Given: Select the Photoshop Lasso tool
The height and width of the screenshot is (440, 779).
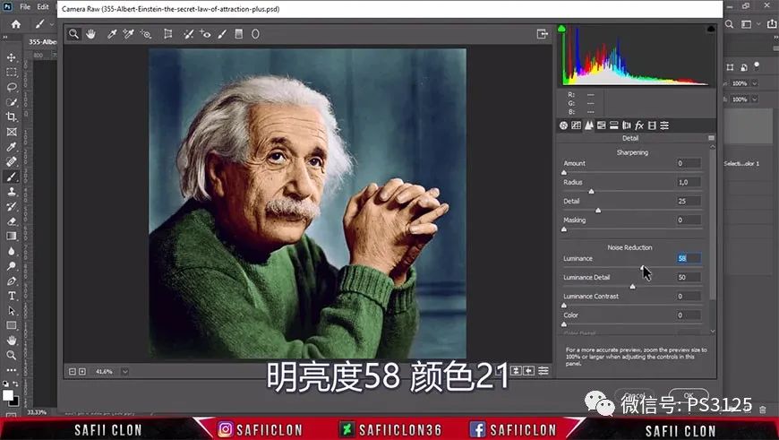Looking at the screenshot, I should tap(11, 88).
